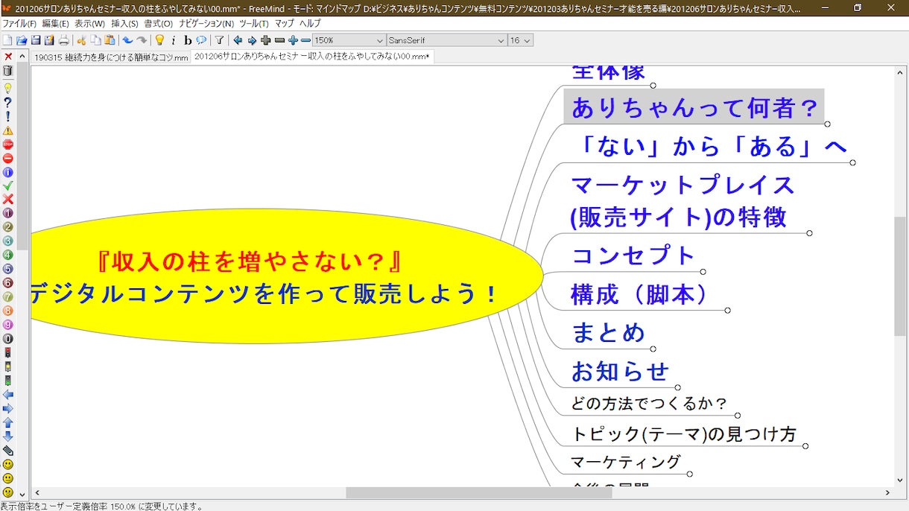Add the priority 5 number icon
909x511 pixels.
[8, 269]
